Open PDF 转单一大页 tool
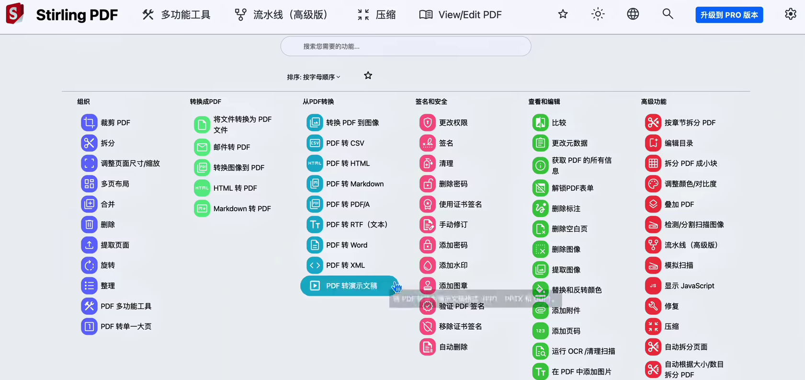Image resolution: width=805 pixels, height=380 pixels. tap(117, 326)
